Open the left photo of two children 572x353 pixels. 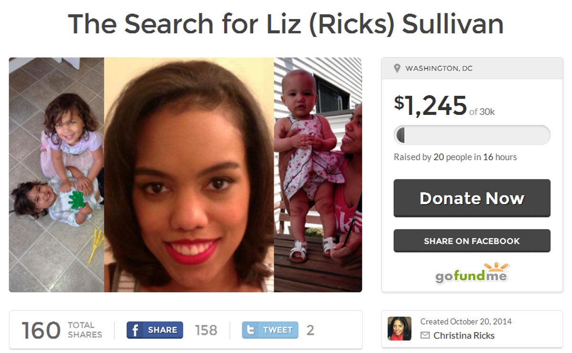56,175
